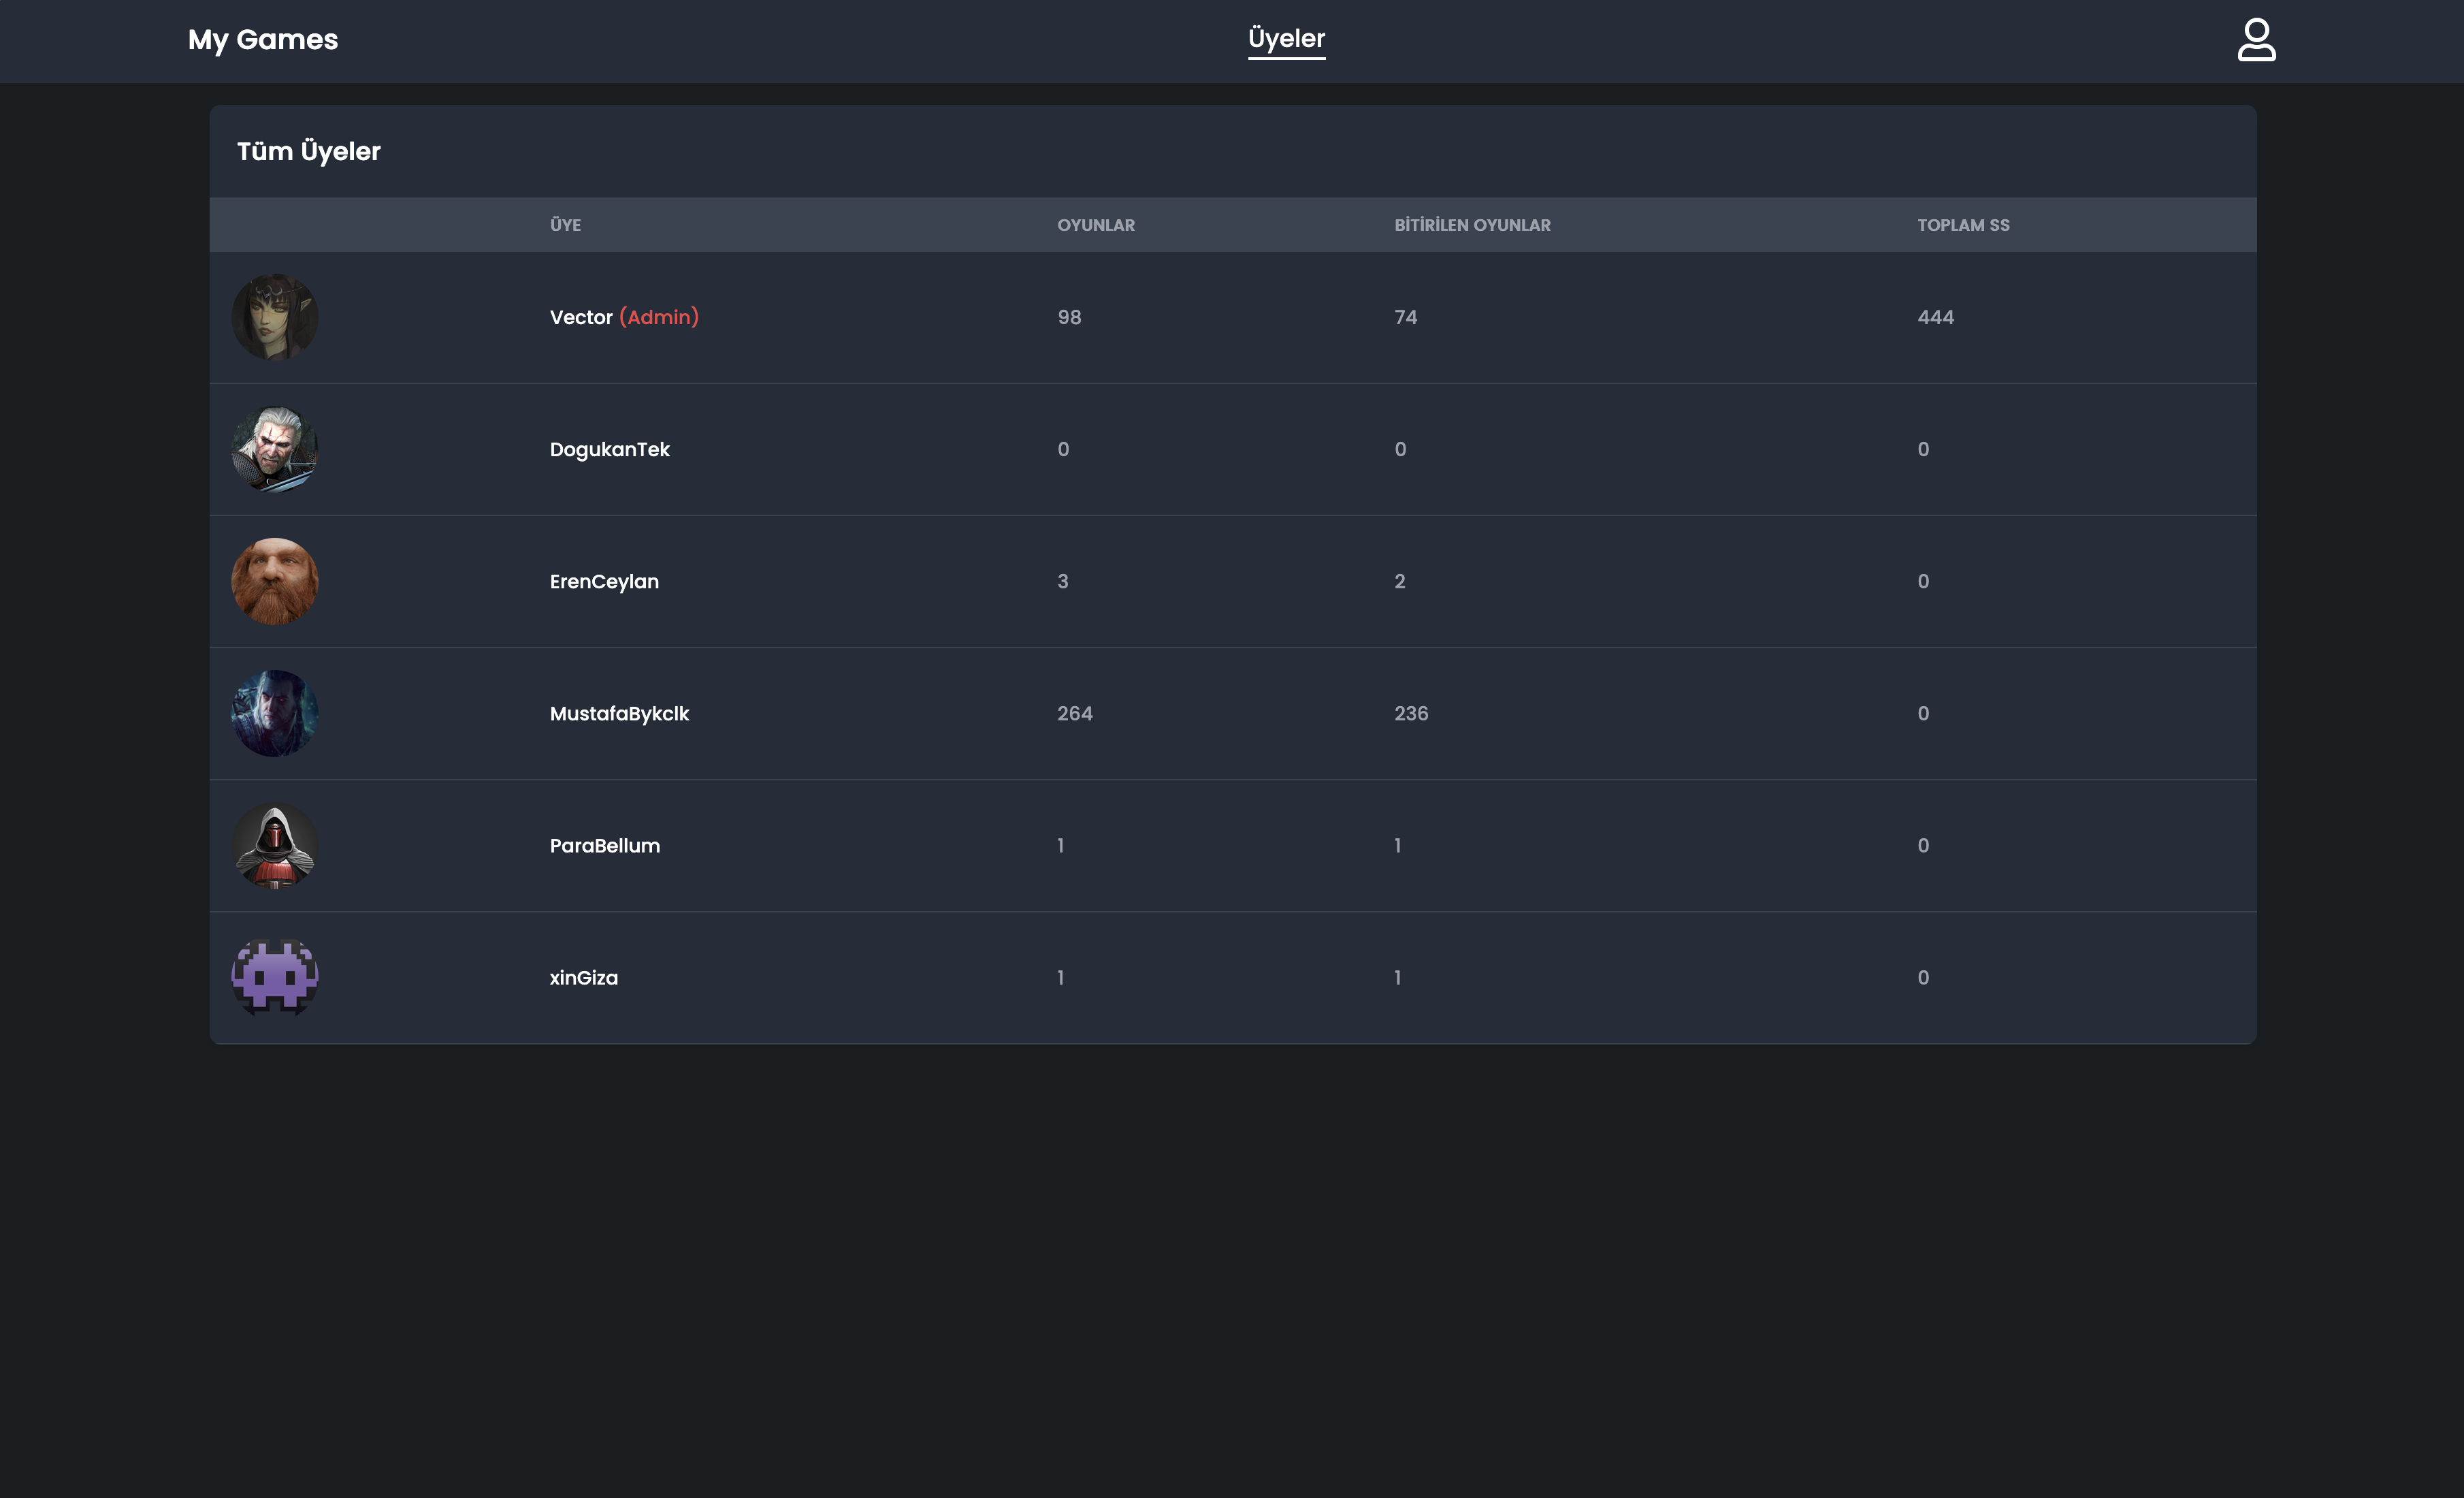Screen dimensions: 2464x1498
Task: Select DogukanTek's games count 0
Action: 1063,449
